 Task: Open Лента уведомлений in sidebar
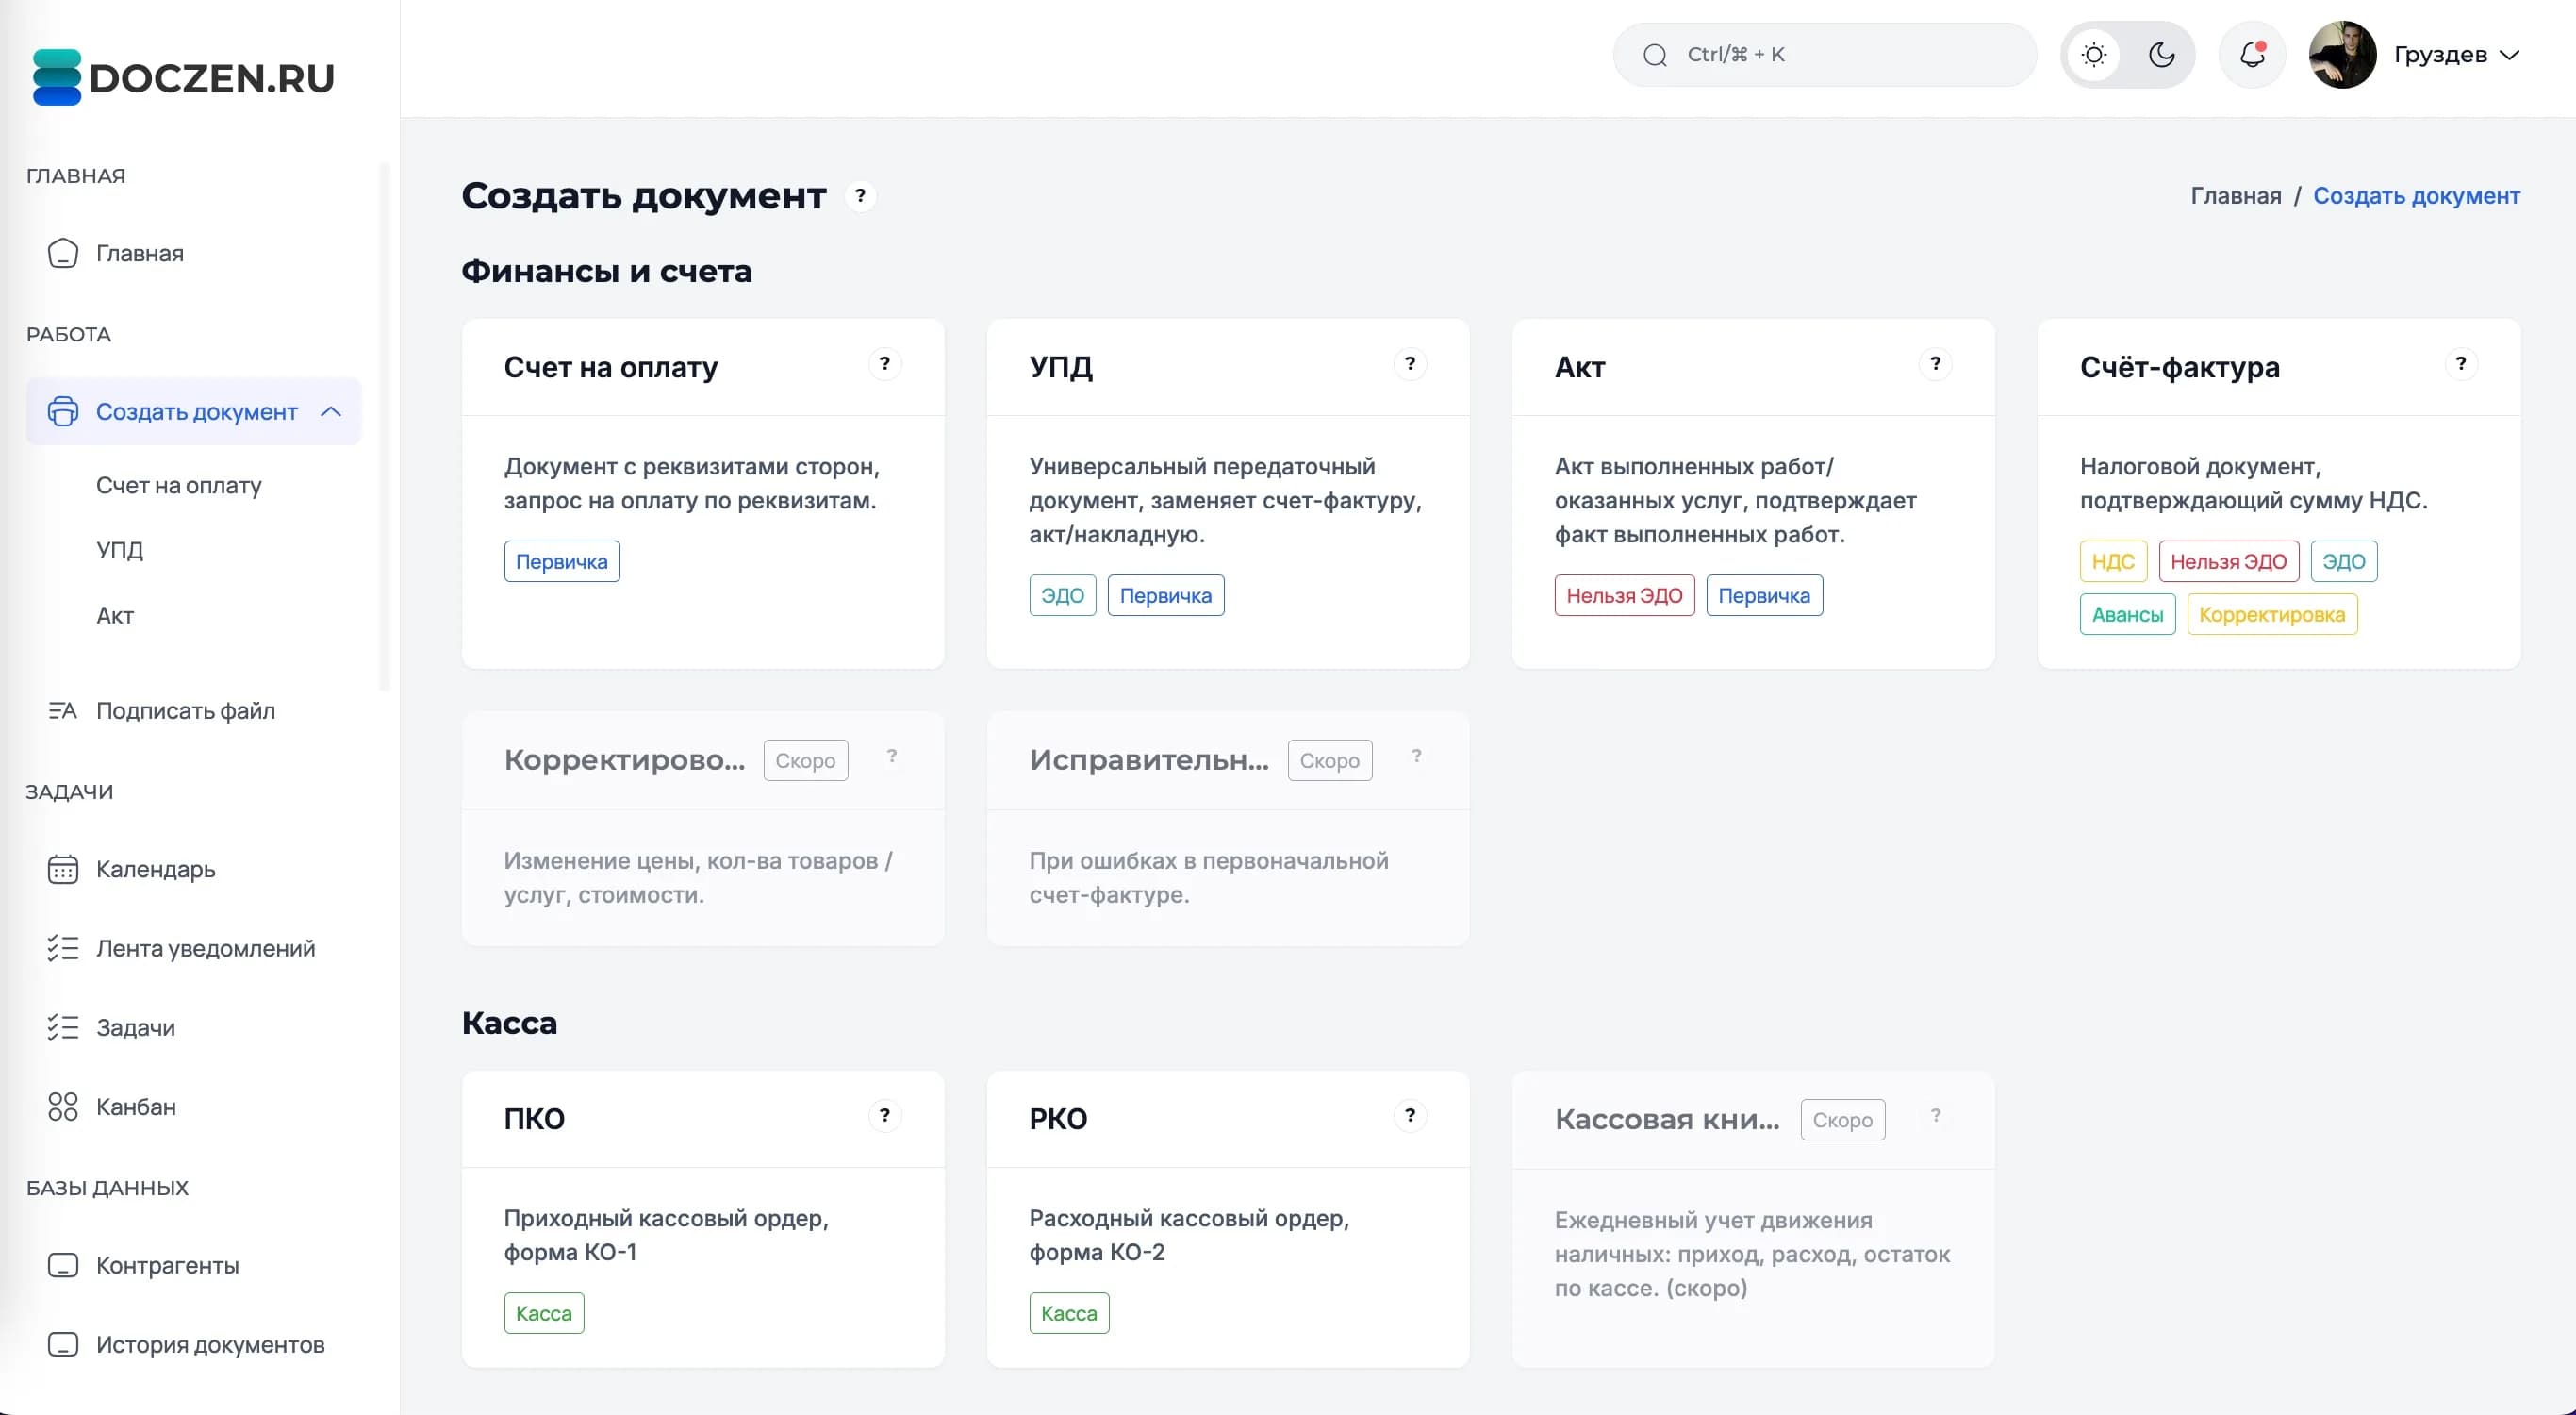[x=193, y=948]
